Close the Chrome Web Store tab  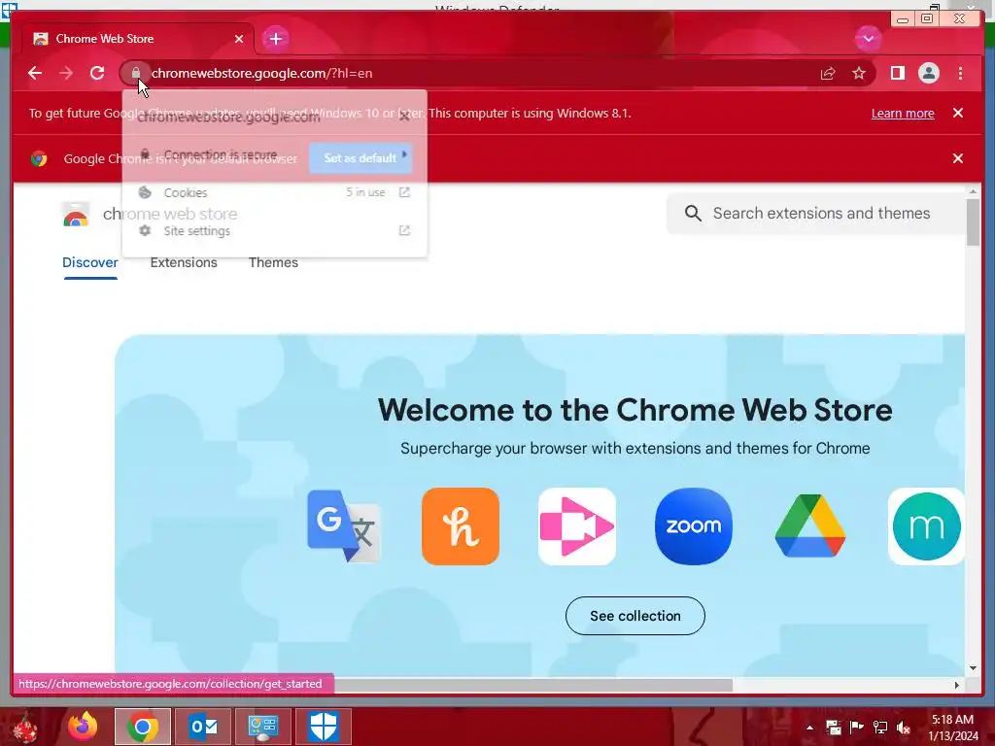239,39
